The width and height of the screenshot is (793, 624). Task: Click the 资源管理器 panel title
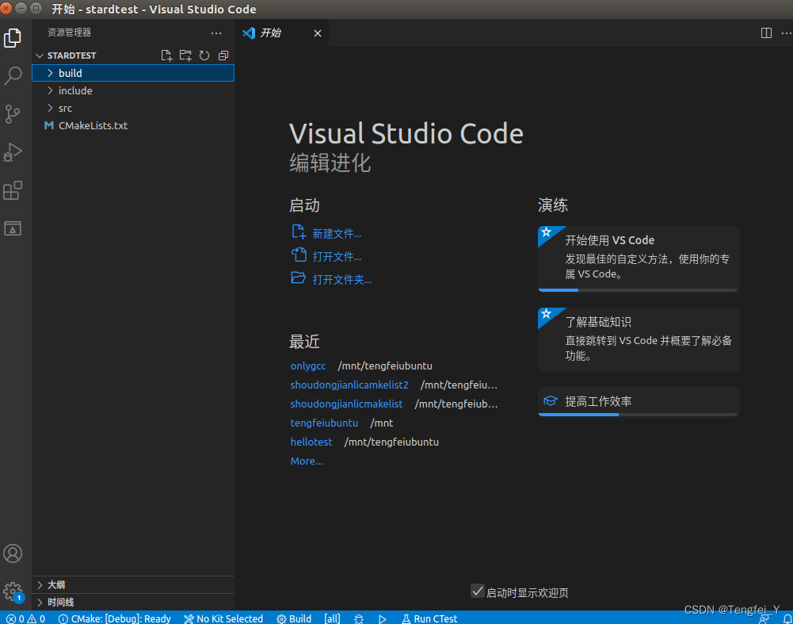point(69,33)
